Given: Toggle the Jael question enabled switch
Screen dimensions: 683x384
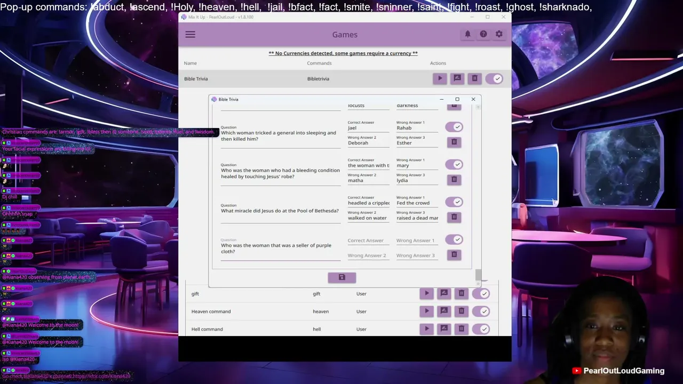Looking at the screenshot, I should point(454,127).
